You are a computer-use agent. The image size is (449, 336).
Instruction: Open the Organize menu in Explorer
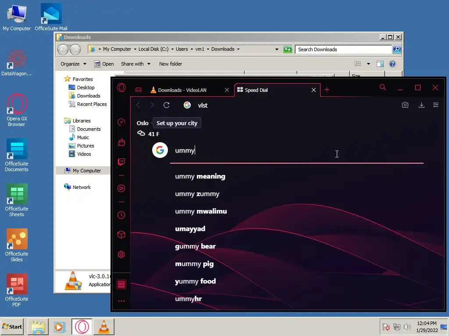pos(73,64)
